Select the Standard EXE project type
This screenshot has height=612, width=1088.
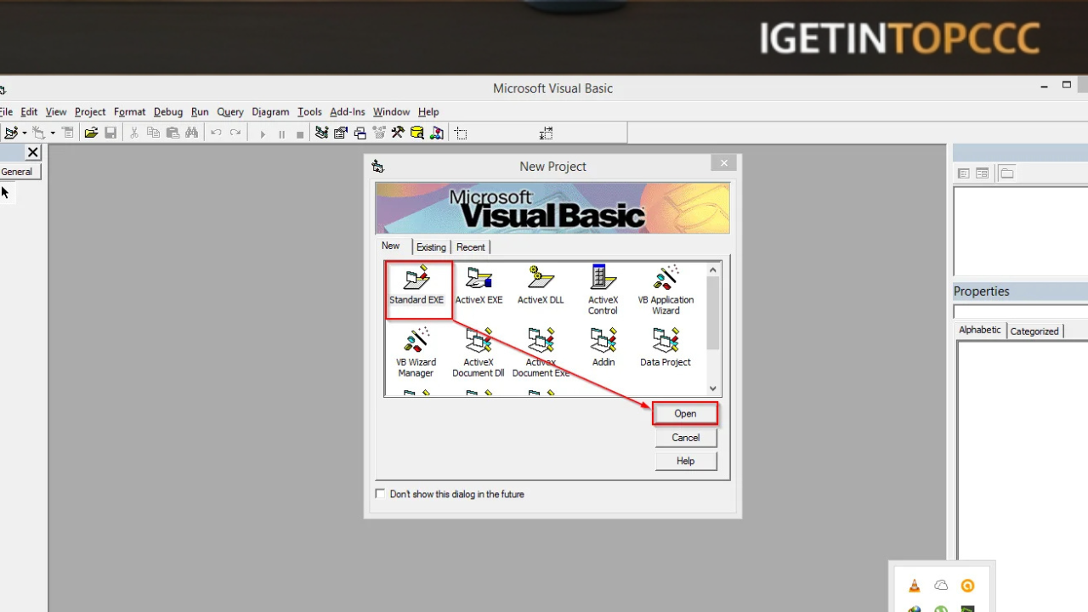pos(416,286)
